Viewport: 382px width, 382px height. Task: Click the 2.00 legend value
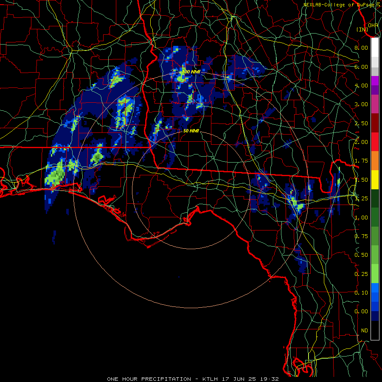(x=361, y=142)
